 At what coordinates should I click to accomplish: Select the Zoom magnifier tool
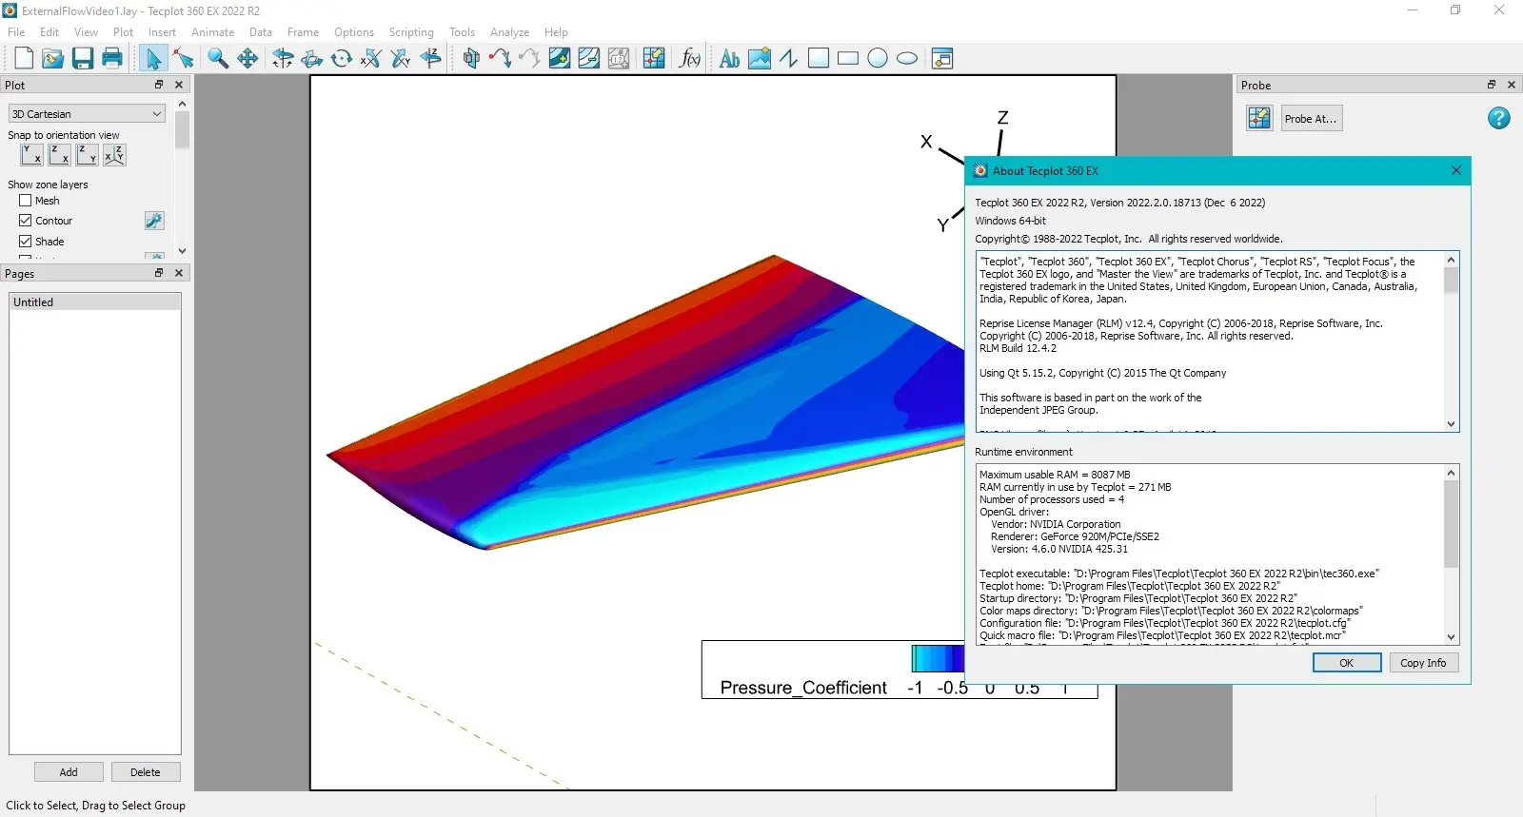(218, 59)
